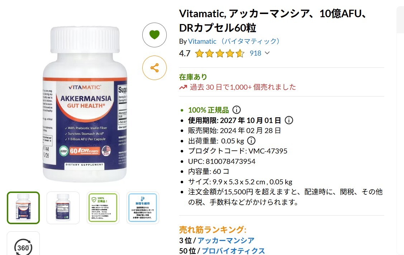
Task: Click info icon beside 使用期限 date
Action: click(289, 120)
